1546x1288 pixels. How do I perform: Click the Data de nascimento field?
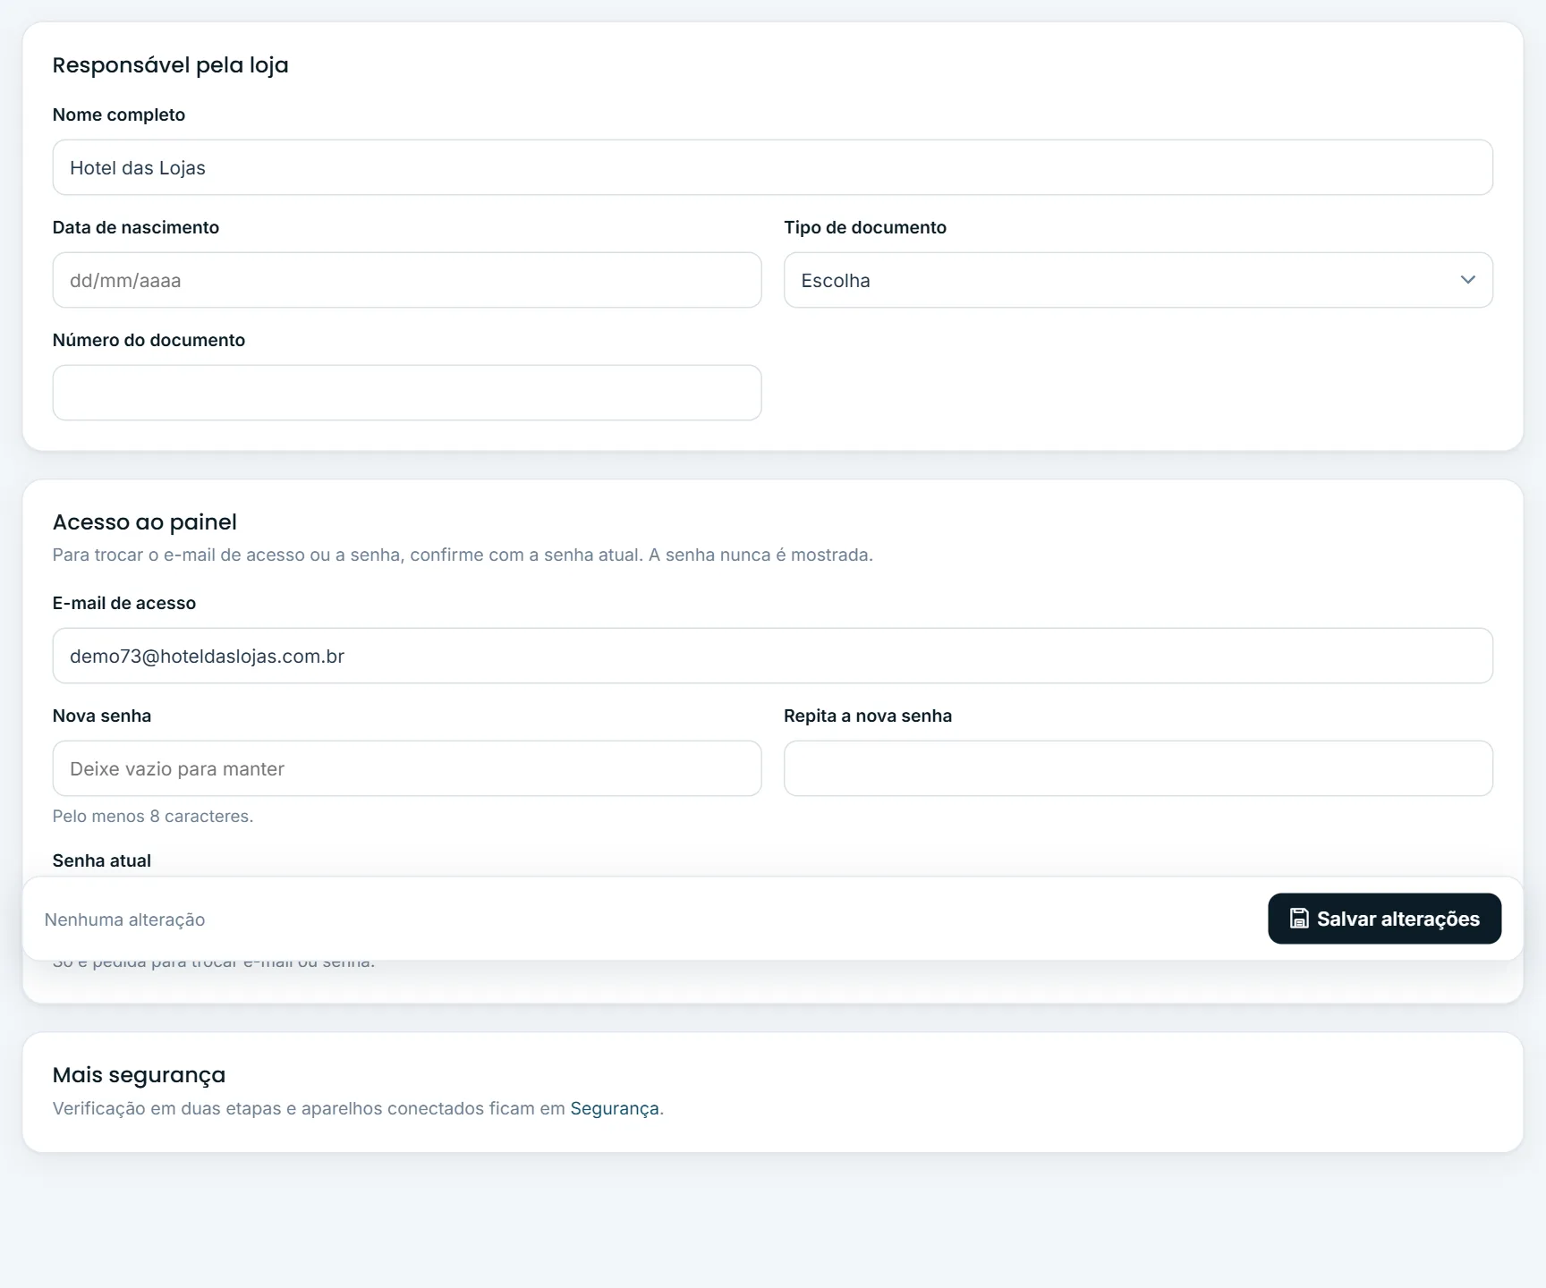tap(407, 280)
